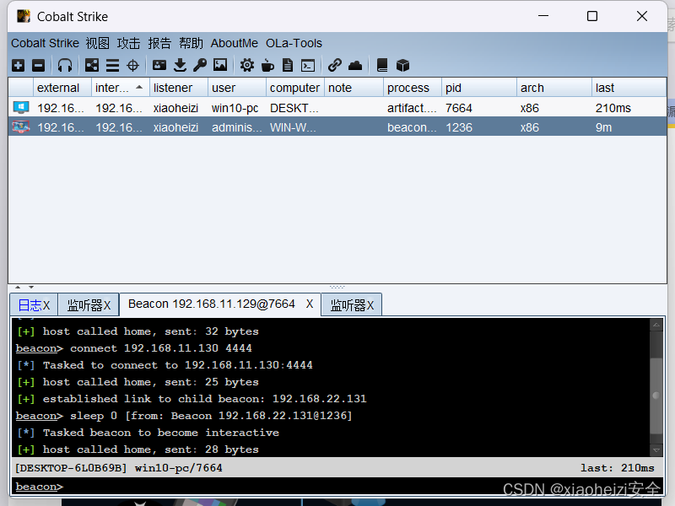The width and height of the screenshot is (675, 506).
Task: Click console scrollbar up arrow
Action: [x=656, y=325]
